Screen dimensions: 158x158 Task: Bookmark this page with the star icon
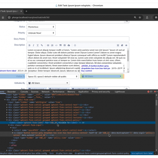point(140,17)
